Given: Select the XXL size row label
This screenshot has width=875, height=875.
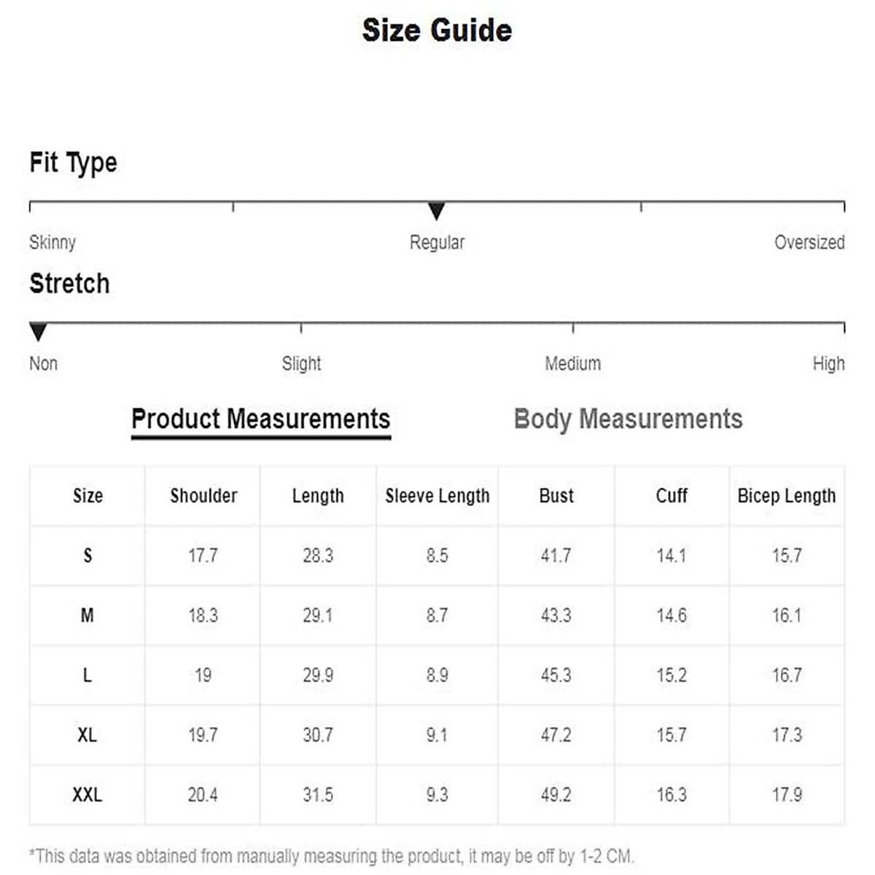Looking at the screenshot, I should pyautogui.click(x=87, y=795).
